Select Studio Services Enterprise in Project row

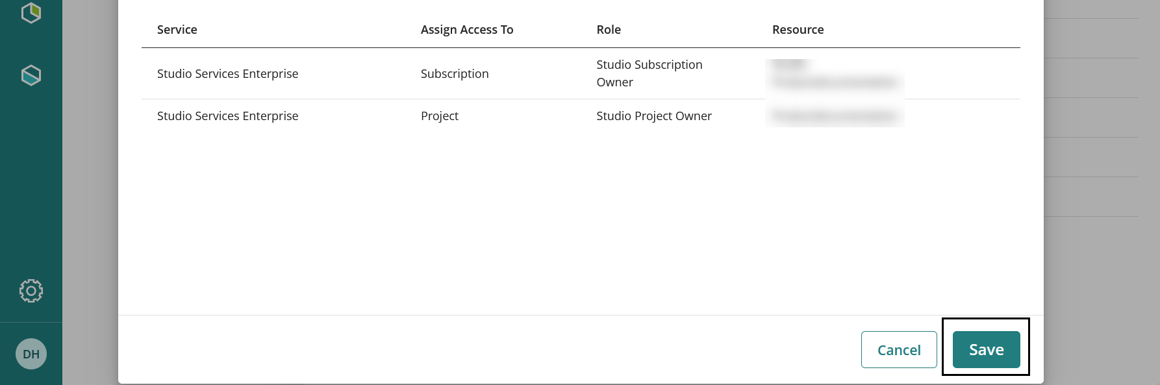(x=227, y=116)
